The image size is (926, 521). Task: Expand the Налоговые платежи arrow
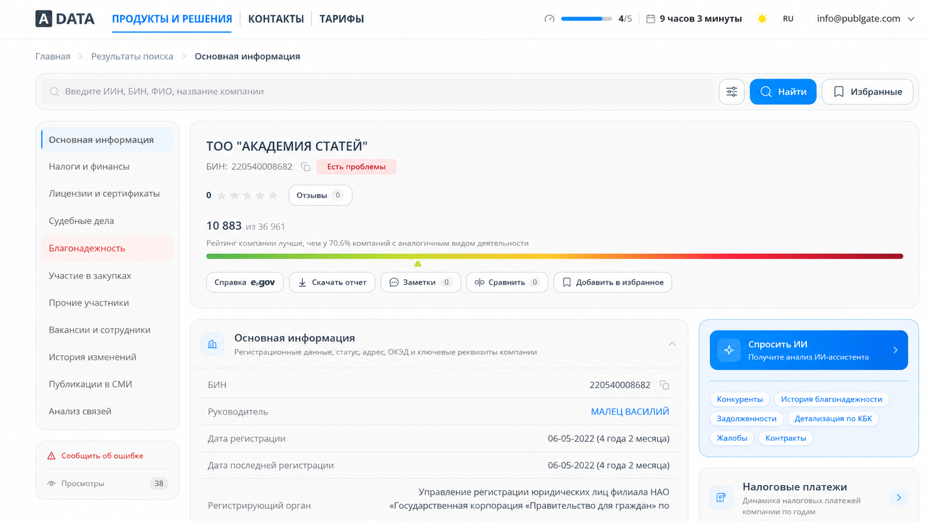pyautogui.click(x=899, y=497)
